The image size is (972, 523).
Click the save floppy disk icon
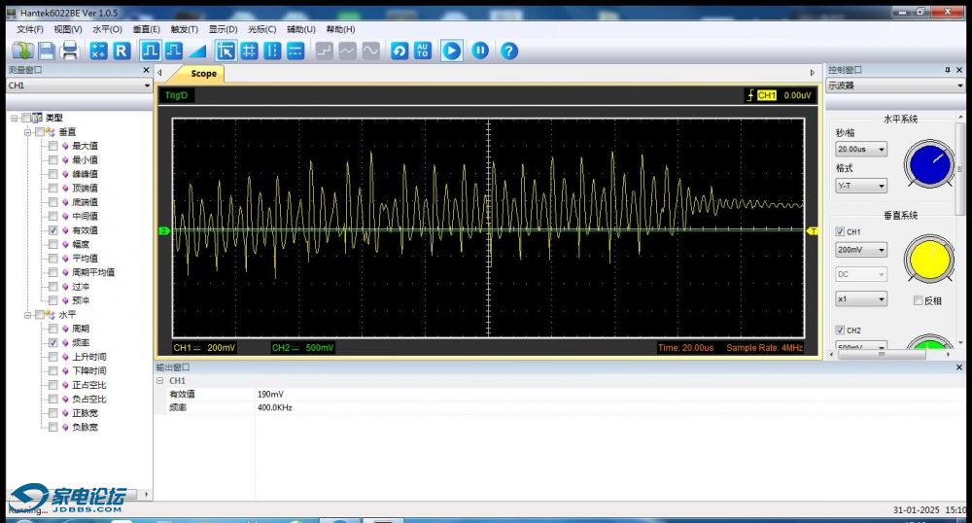(47, 51)
